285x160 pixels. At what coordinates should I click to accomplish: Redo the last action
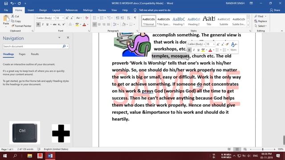(x=19, y=3)
